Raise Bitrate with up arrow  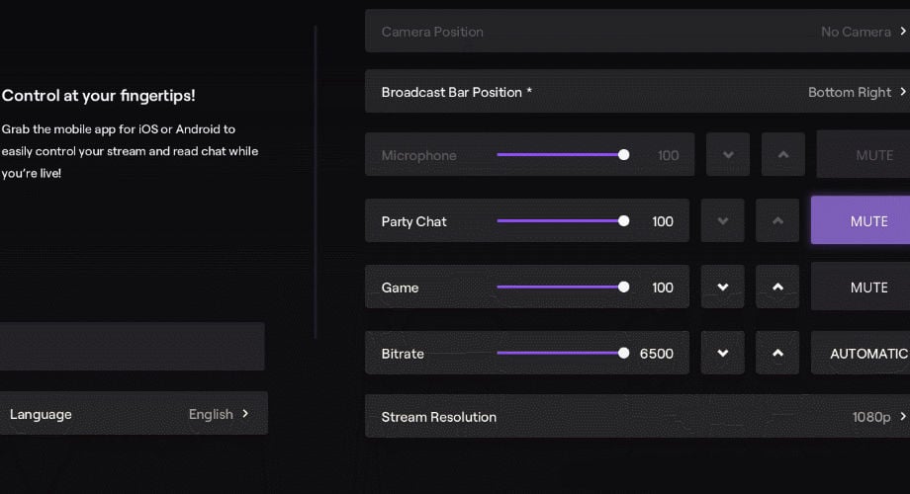pos(777,354)
